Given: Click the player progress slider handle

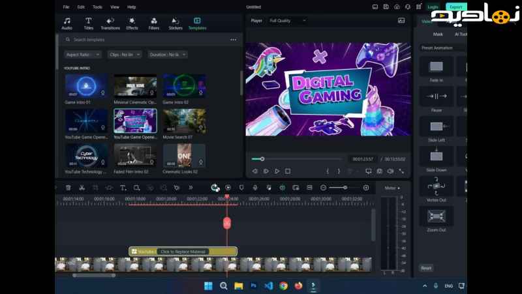Looking at the screenshot, I should (262, 159).
